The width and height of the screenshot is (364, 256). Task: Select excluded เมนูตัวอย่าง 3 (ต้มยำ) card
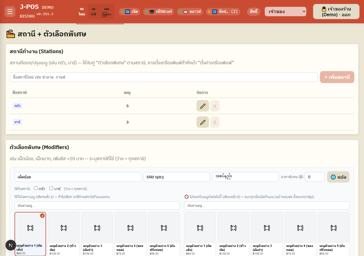[x=267, y=234]
